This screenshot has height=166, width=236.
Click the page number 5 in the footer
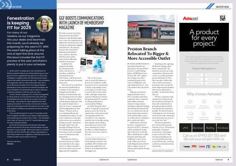[228, 159]
